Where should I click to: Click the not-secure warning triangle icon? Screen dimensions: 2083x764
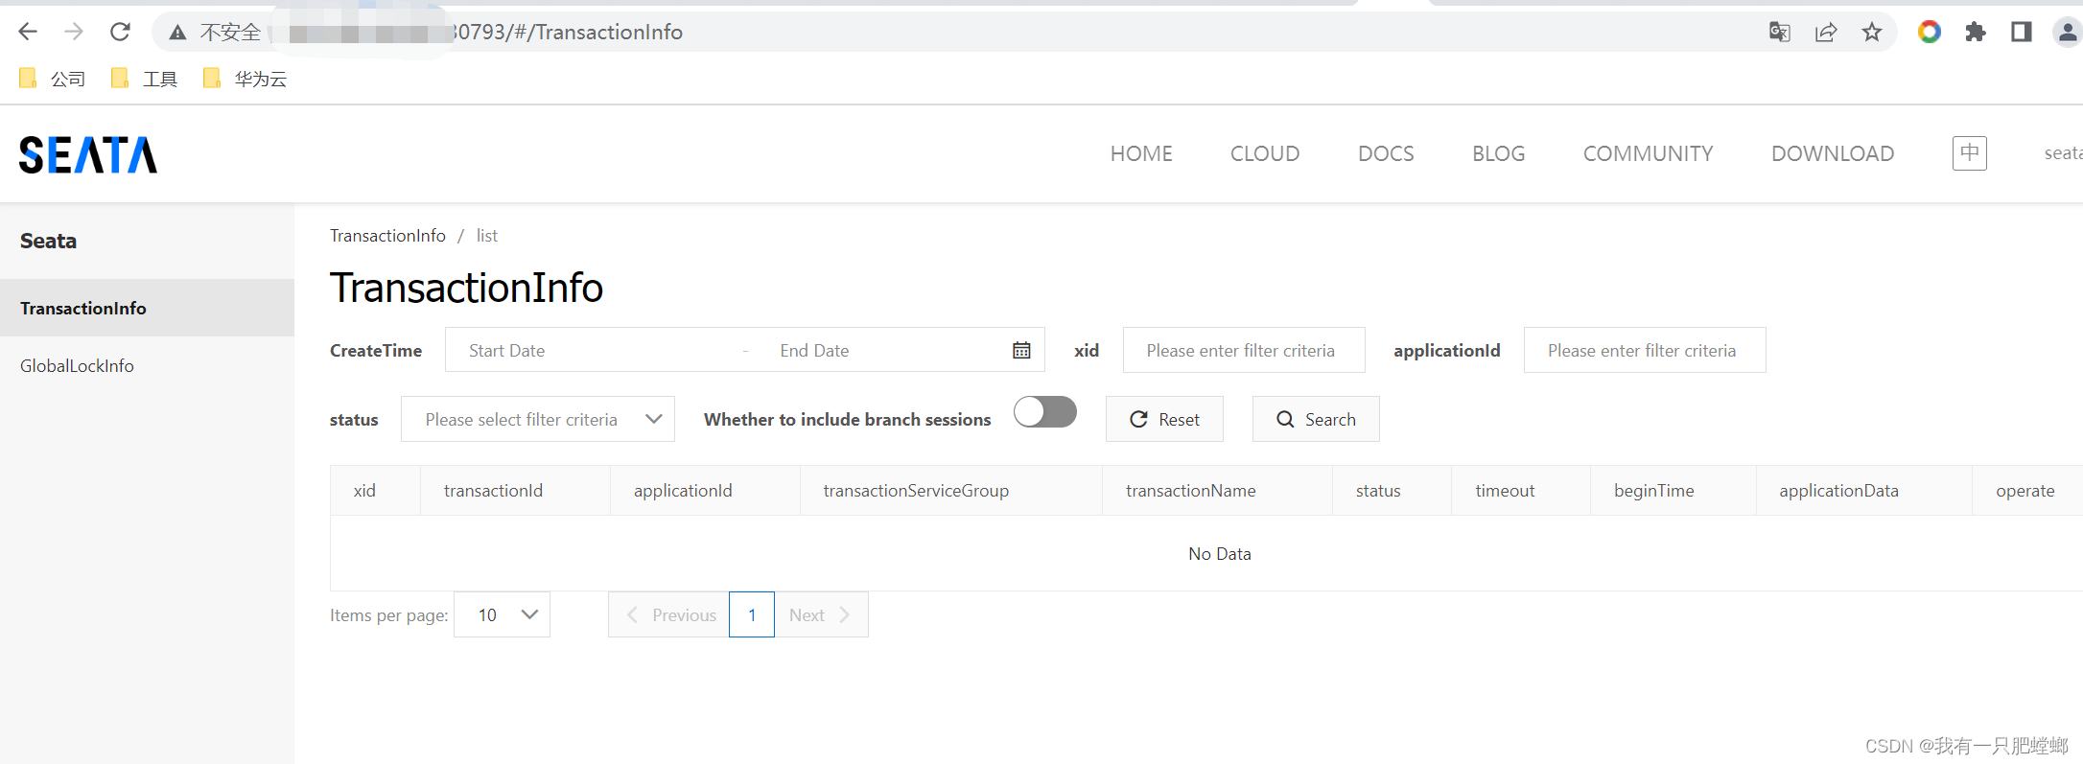tap(177, 33)
